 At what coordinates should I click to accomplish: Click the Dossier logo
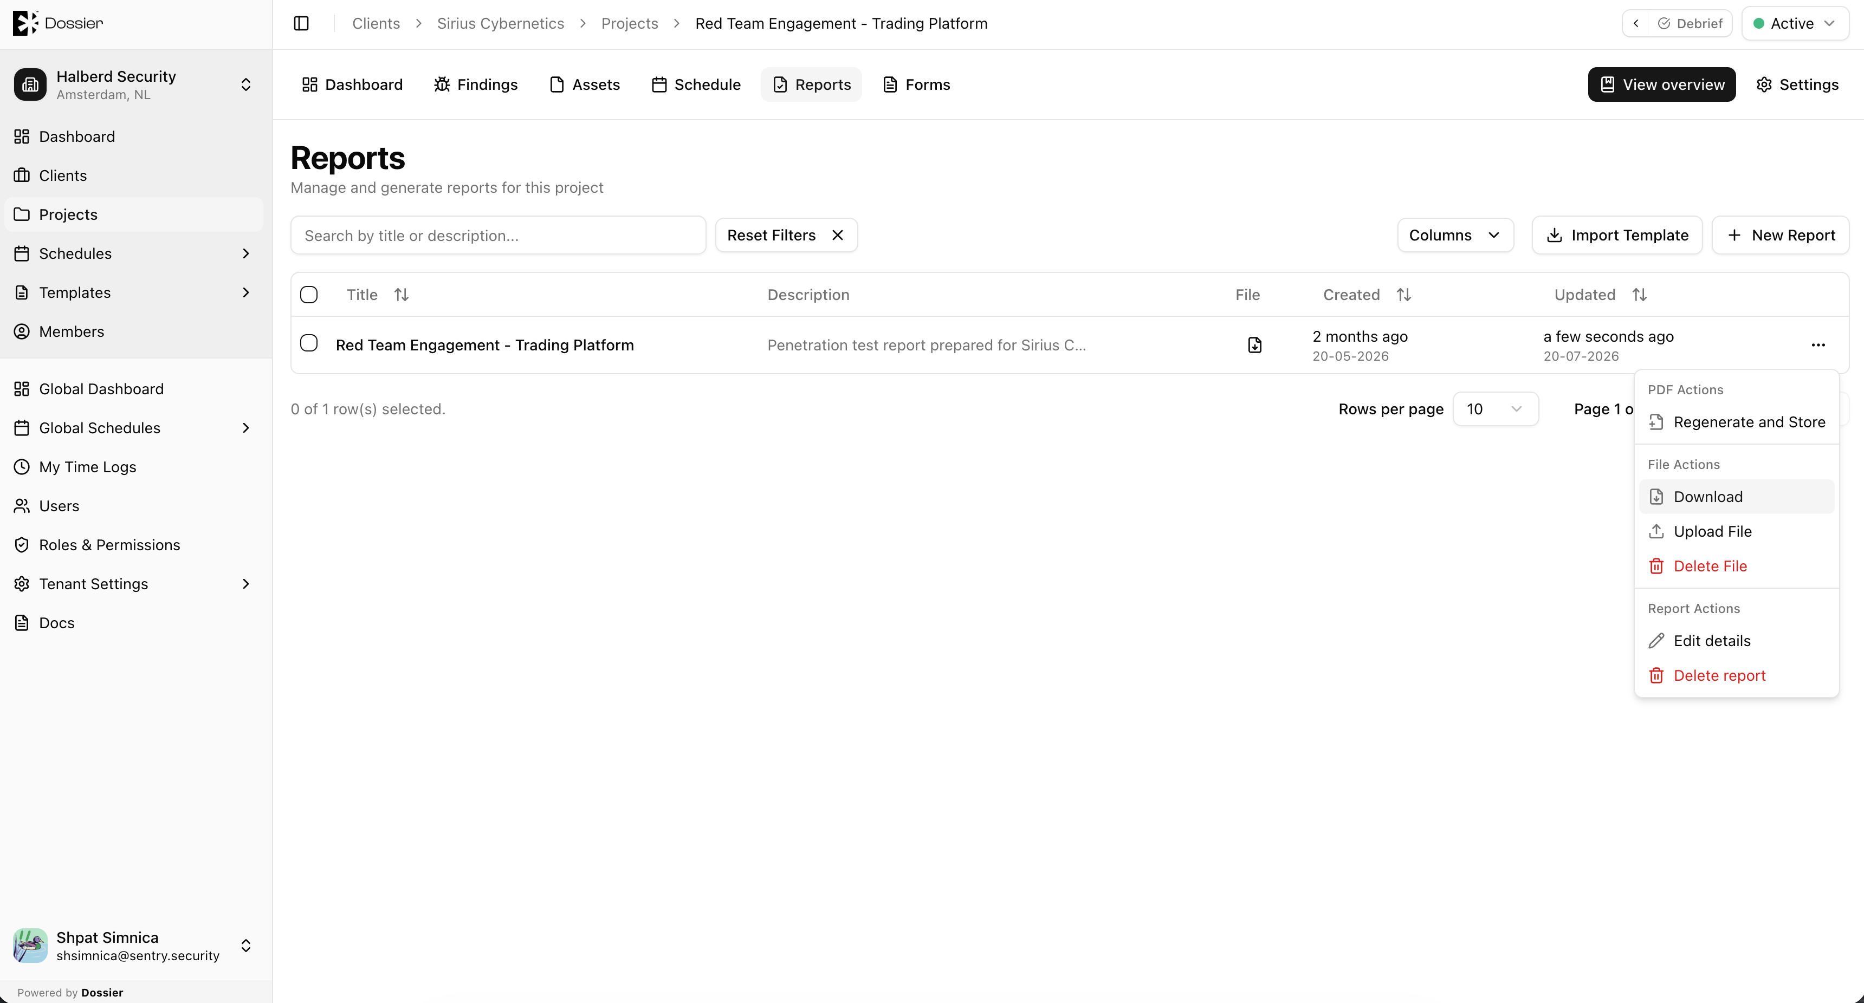(58, 23)
